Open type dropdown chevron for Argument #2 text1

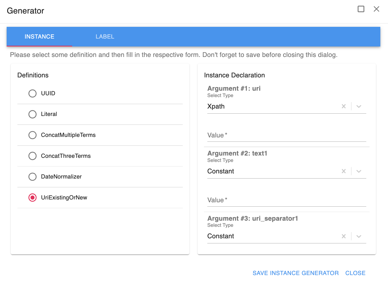click(x=359, y=171)
